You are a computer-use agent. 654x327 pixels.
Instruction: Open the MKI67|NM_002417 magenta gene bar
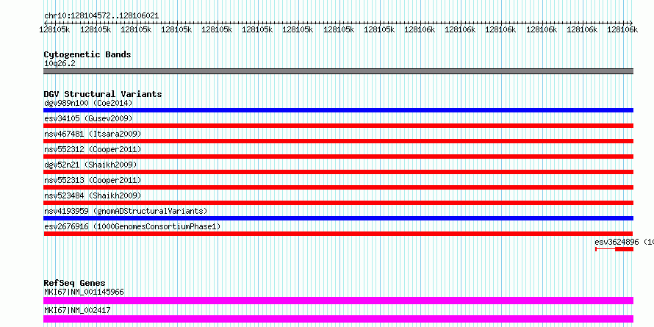[x=338, y=319]
